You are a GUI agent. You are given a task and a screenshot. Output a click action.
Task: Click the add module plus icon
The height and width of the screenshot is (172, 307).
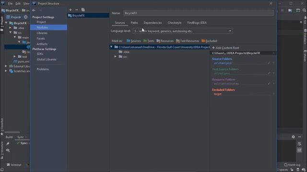click(x=71, y=10)
